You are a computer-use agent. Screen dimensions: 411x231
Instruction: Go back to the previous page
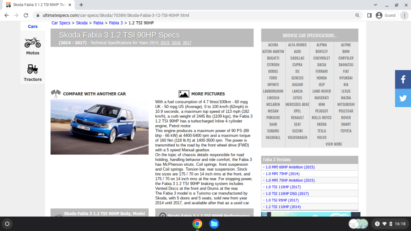(7, 16)
